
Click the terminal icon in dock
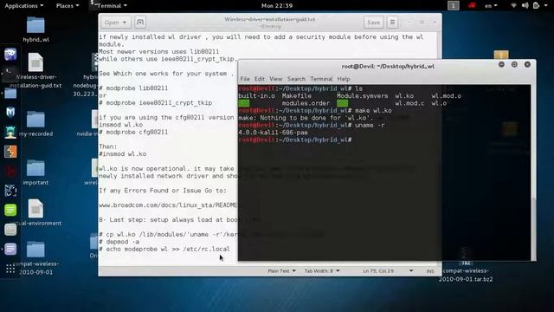pyautogui.click(x=10, y=74)
